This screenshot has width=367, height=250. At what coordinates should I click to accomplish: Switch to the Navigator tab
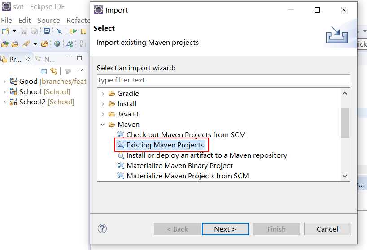pyautogui.click(x=45, y=59)
